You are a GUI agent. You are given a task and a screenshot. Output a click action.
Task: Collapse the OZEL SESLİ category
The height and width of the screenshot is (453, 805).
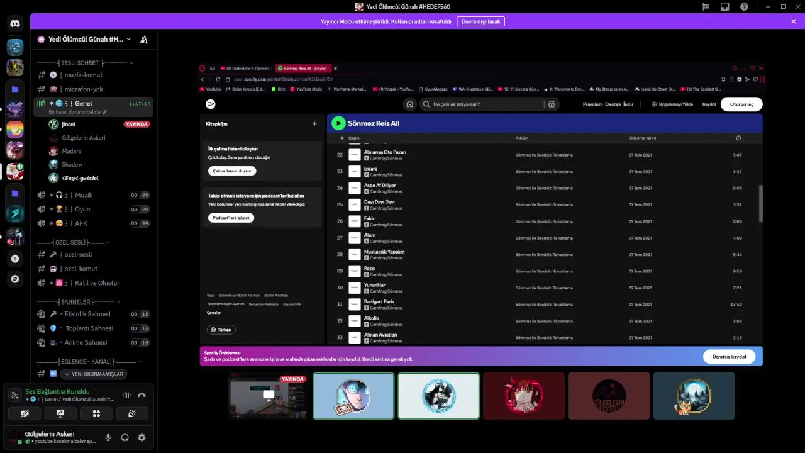(x=73, y=242)
